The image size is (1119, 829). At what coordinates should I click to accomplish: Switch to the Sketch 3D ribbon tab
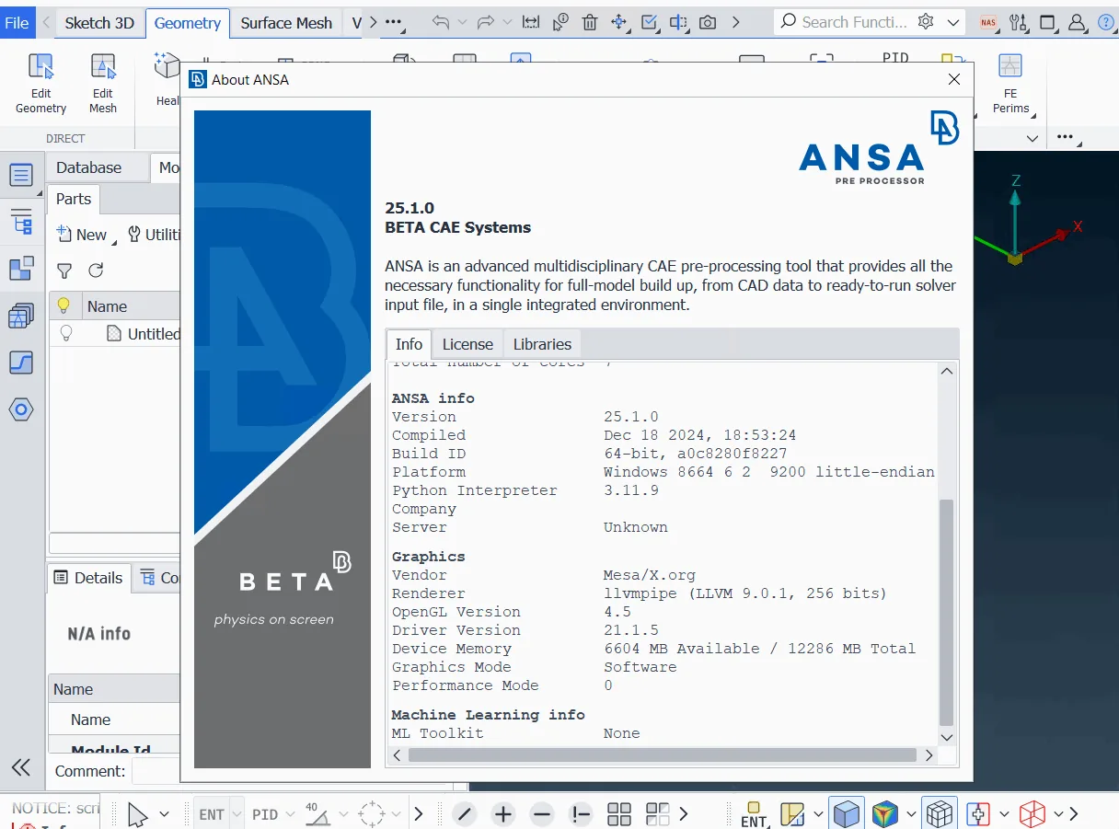tap(99, 23)
